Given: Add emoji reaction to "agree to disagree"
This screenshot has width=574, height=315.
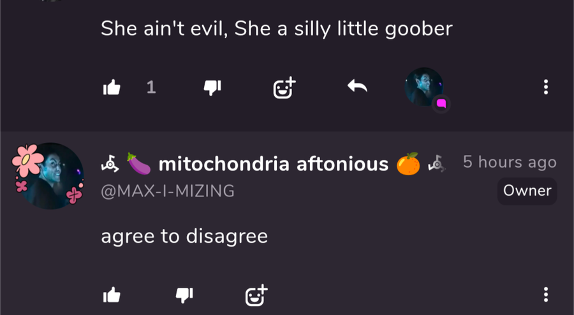Looking at the screenshot, I should 256,295.
